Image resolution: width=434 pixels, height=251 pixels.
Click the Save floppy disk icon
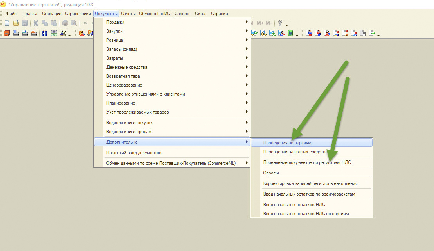click(x=25, y=23)
